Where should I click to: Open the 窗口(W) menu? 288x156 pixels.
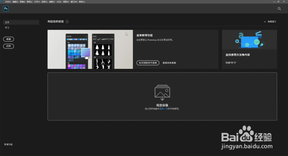(x=74, y=2)
